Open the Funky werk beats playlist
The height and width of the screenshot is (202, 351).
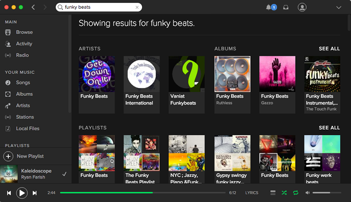click(322, 153)
